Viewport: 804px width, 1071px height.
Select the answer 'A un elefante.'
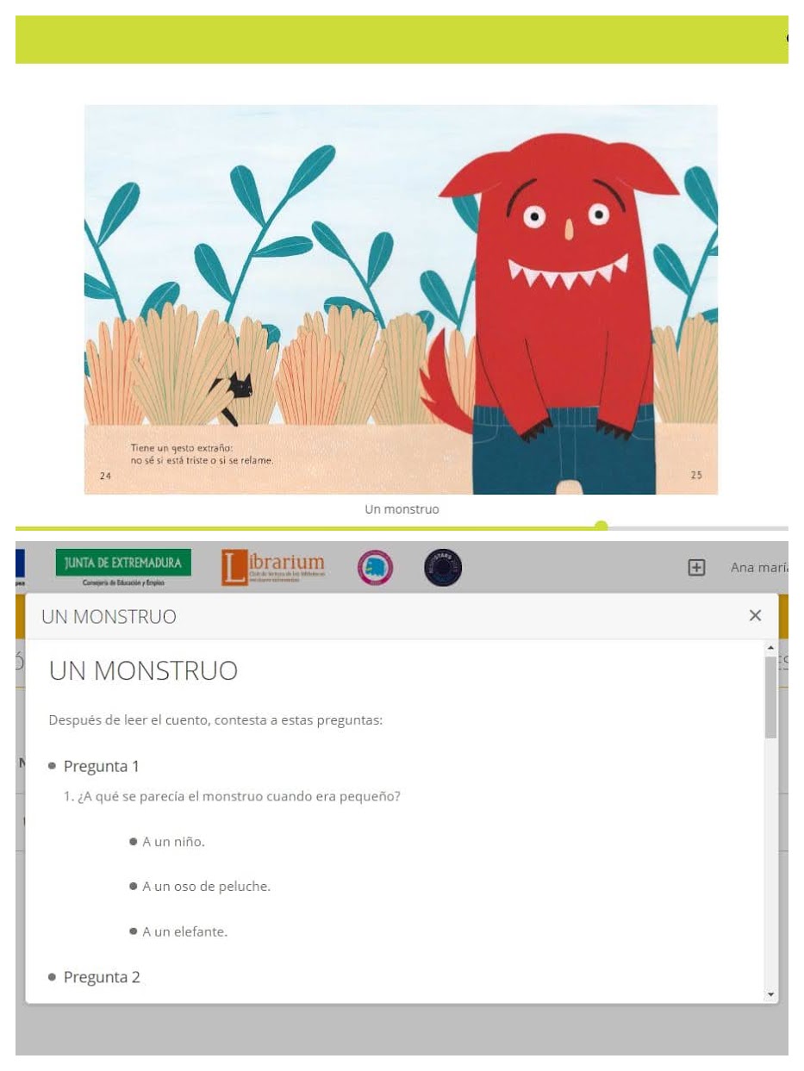[x=184, y=932]
